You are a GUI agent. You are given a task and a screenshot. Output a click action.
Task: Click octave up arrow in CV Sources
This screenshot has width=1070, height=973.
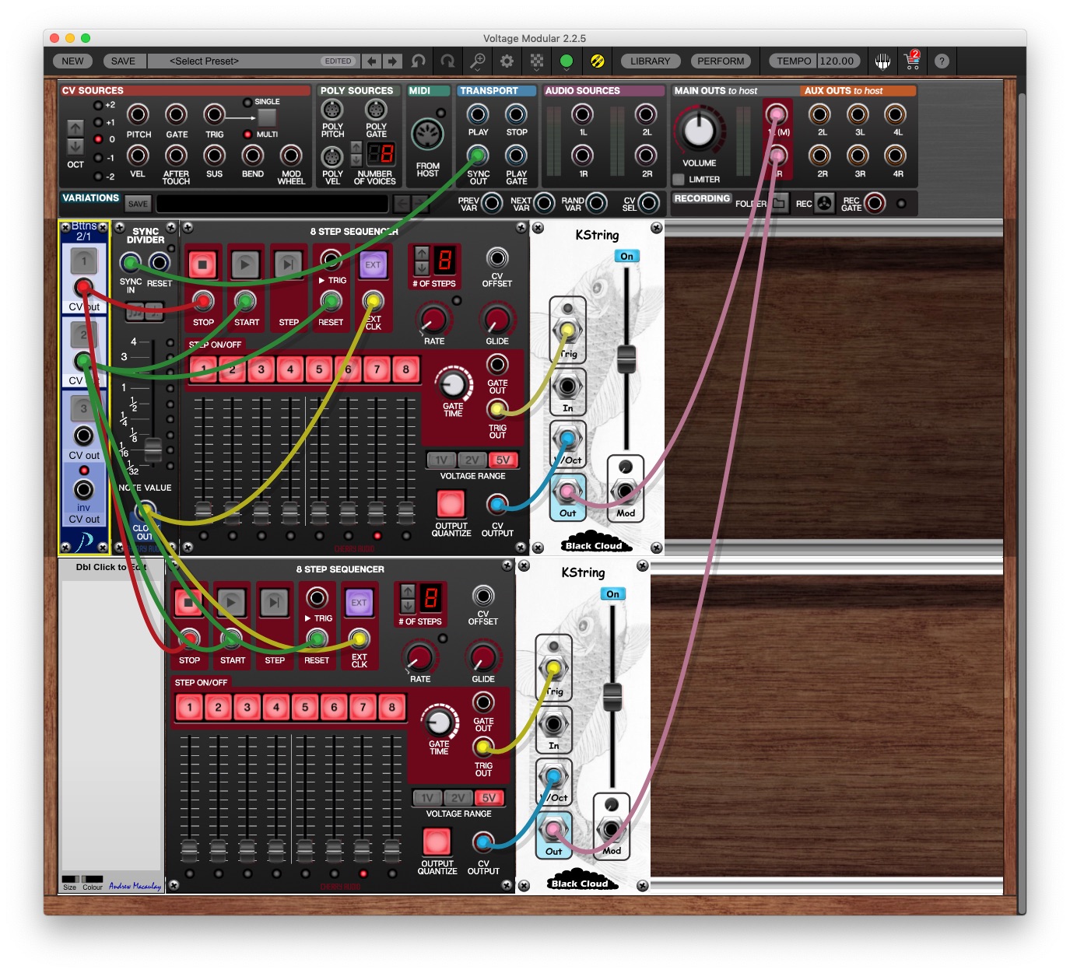75,127
